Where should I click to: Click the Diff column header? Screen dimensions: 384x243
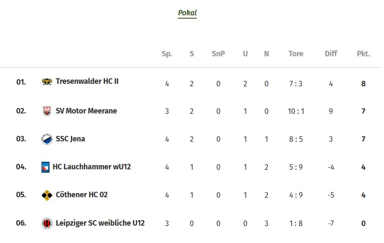pyautogui.click(x=331, y=54)
